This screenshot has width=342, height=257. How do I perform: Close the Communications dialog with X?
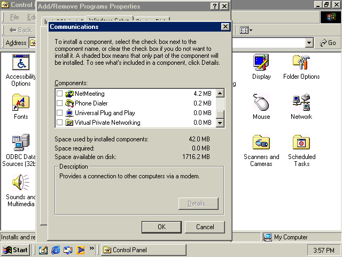pos(225,27)
